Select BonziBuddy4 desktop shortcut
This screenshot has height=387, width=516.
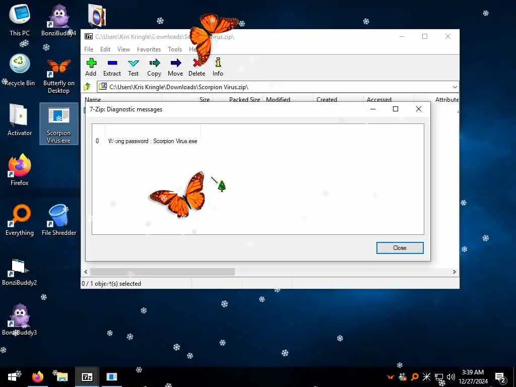click(58, 20)
